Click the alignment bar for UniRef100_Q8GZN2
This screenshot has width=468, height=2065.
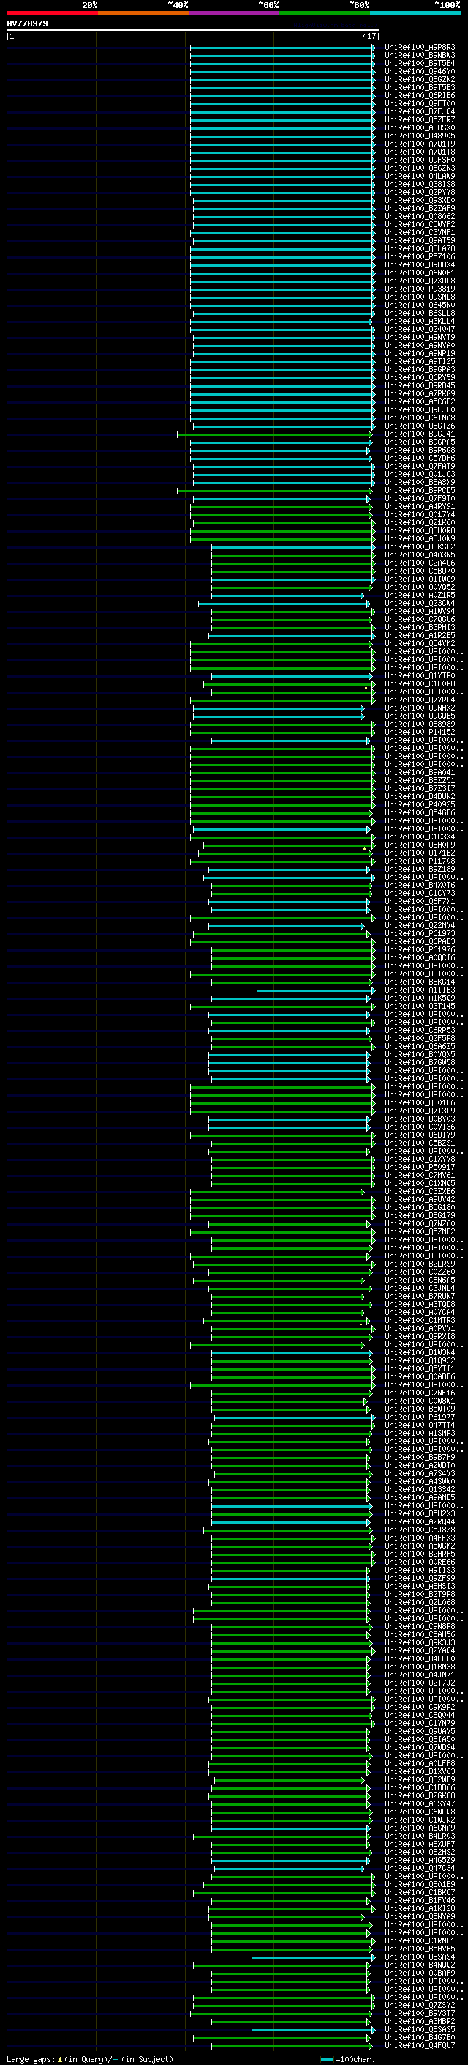tap(282, 80)
